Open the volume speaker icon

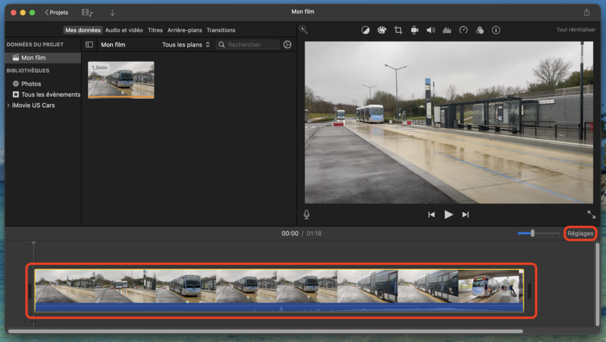pos(431,30)
